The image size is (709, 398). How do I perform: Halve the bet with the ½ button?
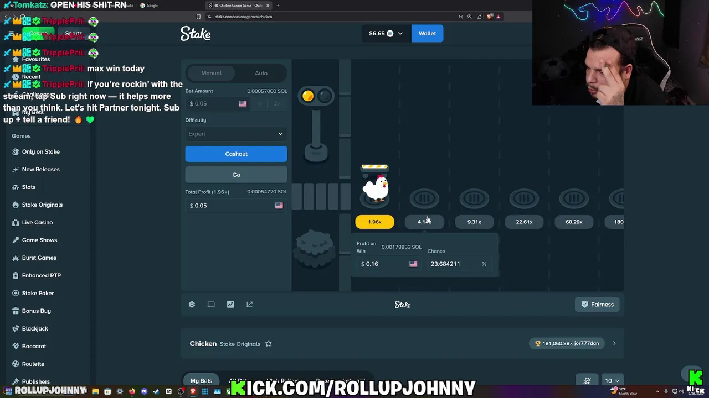(x=259, y=104)
